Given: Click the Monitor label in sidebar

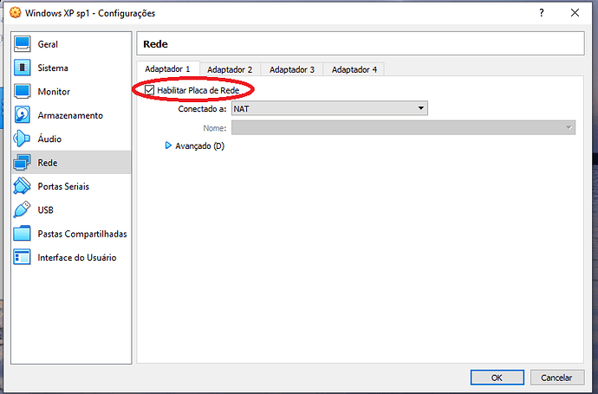Looking at the screenshot, I should coord(54,92).
